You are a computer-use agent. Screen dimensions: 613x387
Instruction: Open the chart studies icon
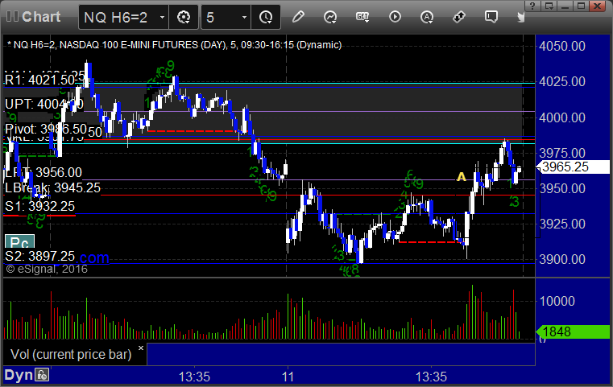(330, 17)
